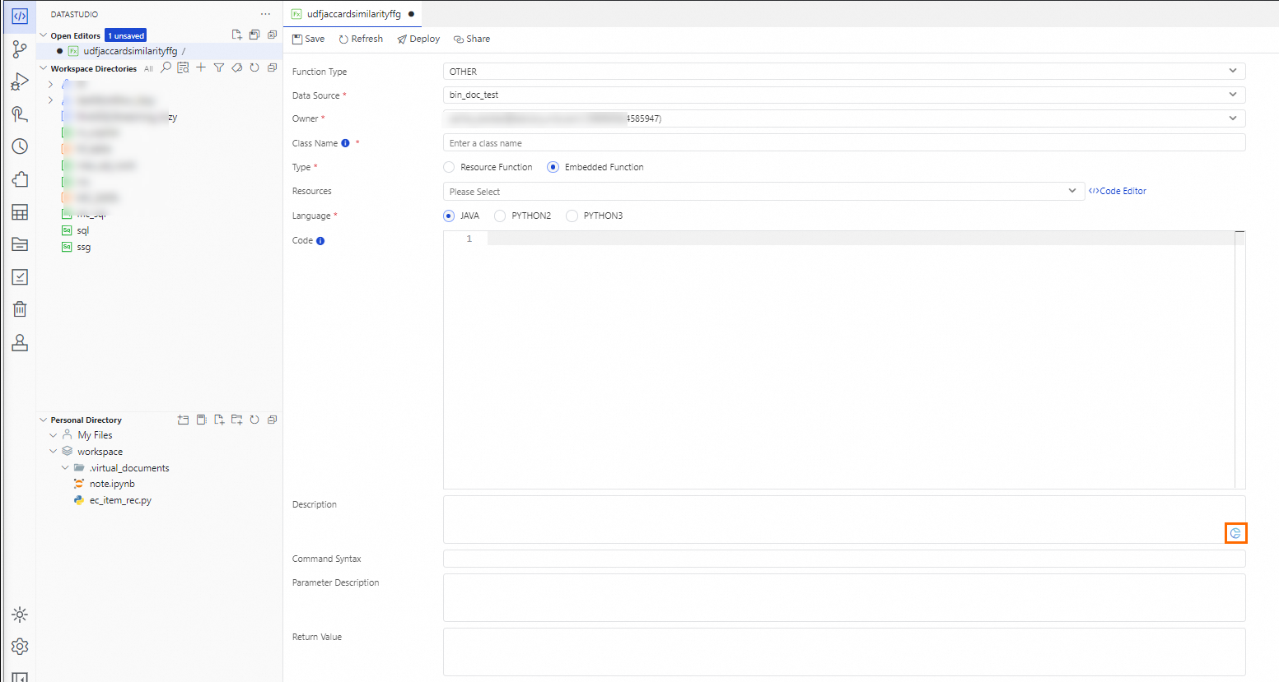The width and height of the screenshot is (1279, 682).
Task: Click into the Parameter Description box
Action: [844, 597]
